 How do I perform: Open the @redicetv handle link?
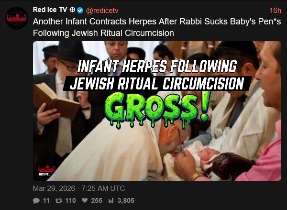tap(102, 11)
